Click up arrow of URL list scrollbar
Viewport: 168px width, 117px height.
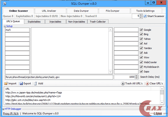(162, 89)
